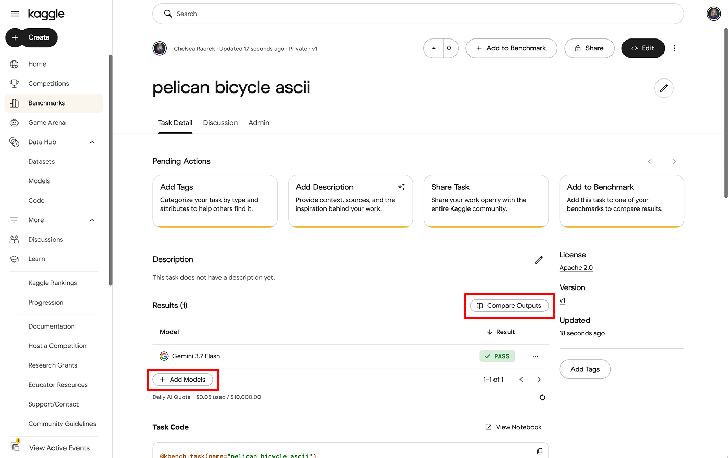
Task: Copy the Task Code to clipboard
Action: click(540, 451)
